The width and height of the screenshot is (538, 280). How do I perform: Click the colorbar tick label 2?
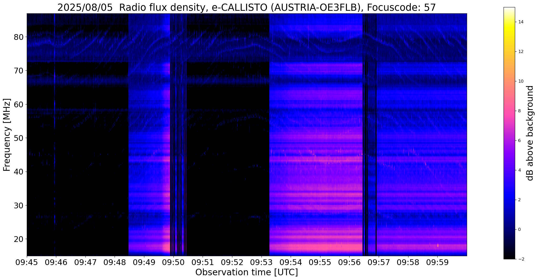pyautogui.click(x=519, y=200)
